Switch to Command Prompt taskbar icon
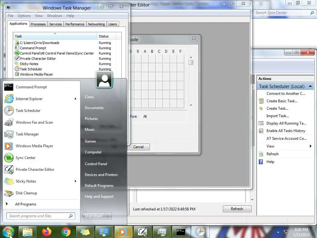Image resolution: width=317 pixels, height=238 pixels. pyautogui.click(x=181, y=232)
